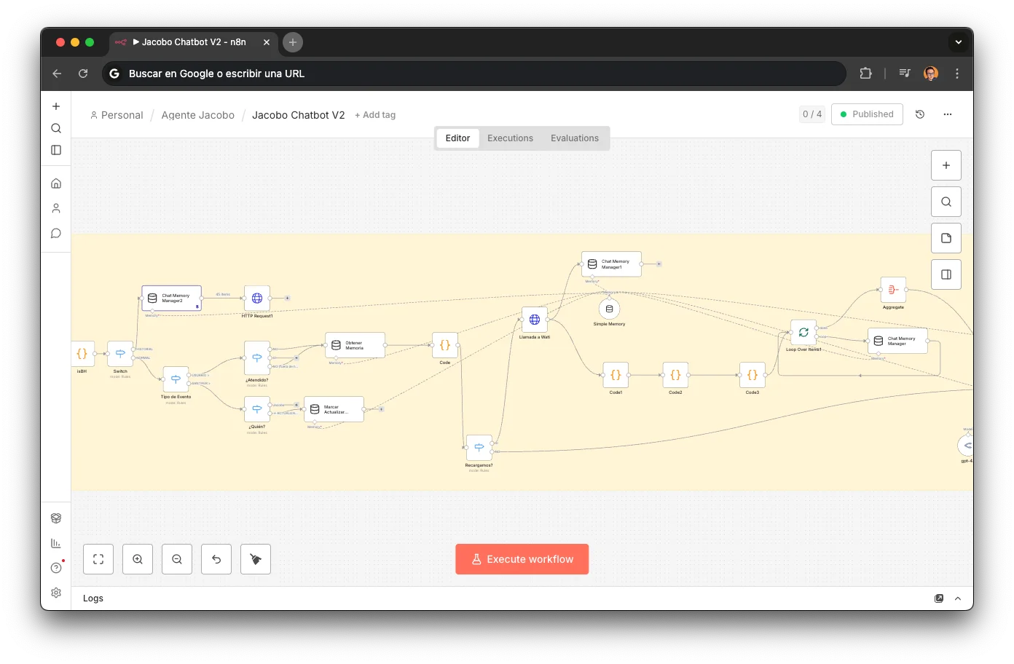Image resolution: width=1014 pixels, height=664 pixels.
Task: Switch to the Evaluations tab
Action: coord(575,138)
